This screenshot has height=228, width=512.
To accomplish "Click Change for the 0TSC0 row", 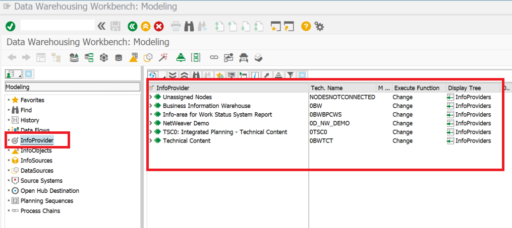I will click(403, 132).
